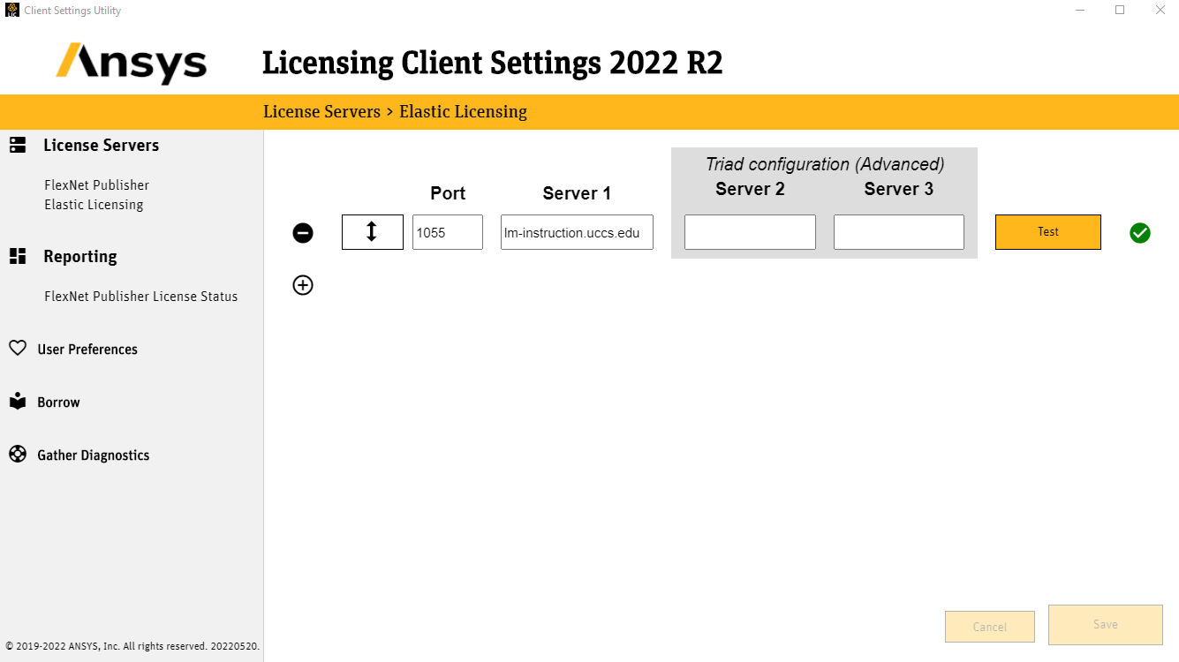1179x662 pixels.
Task: Click the Borrow reader icon
Action: coord(18,402)
